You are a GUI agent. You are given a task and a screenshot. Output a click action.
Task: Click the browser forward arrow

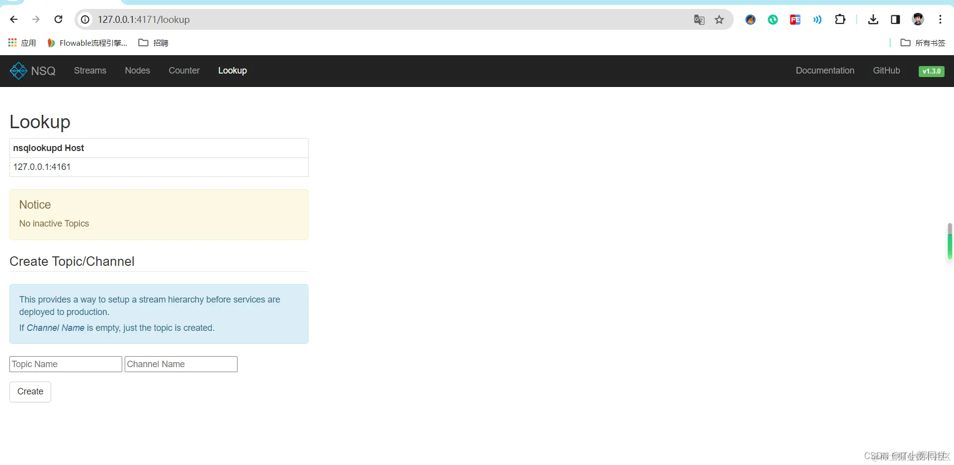pos(36,19)
